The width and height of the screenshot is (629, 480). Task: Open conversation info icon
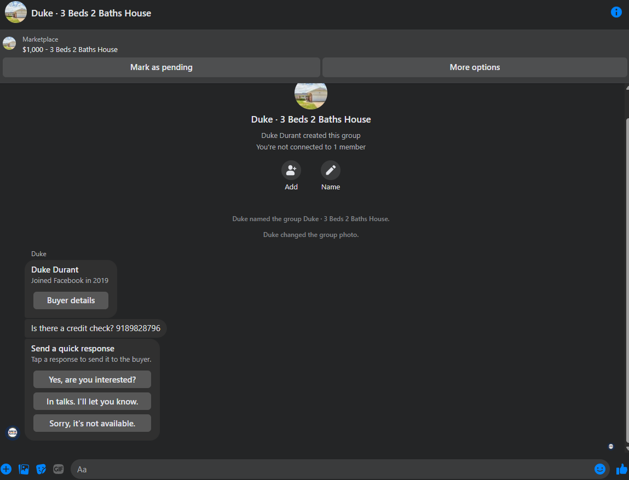coord(616,12)
